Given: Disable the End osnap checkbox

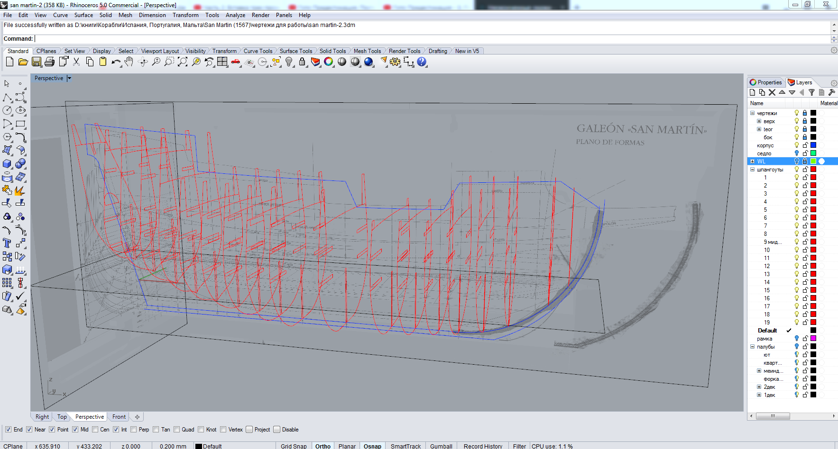Looking at the screenshot, I should 9,430.
